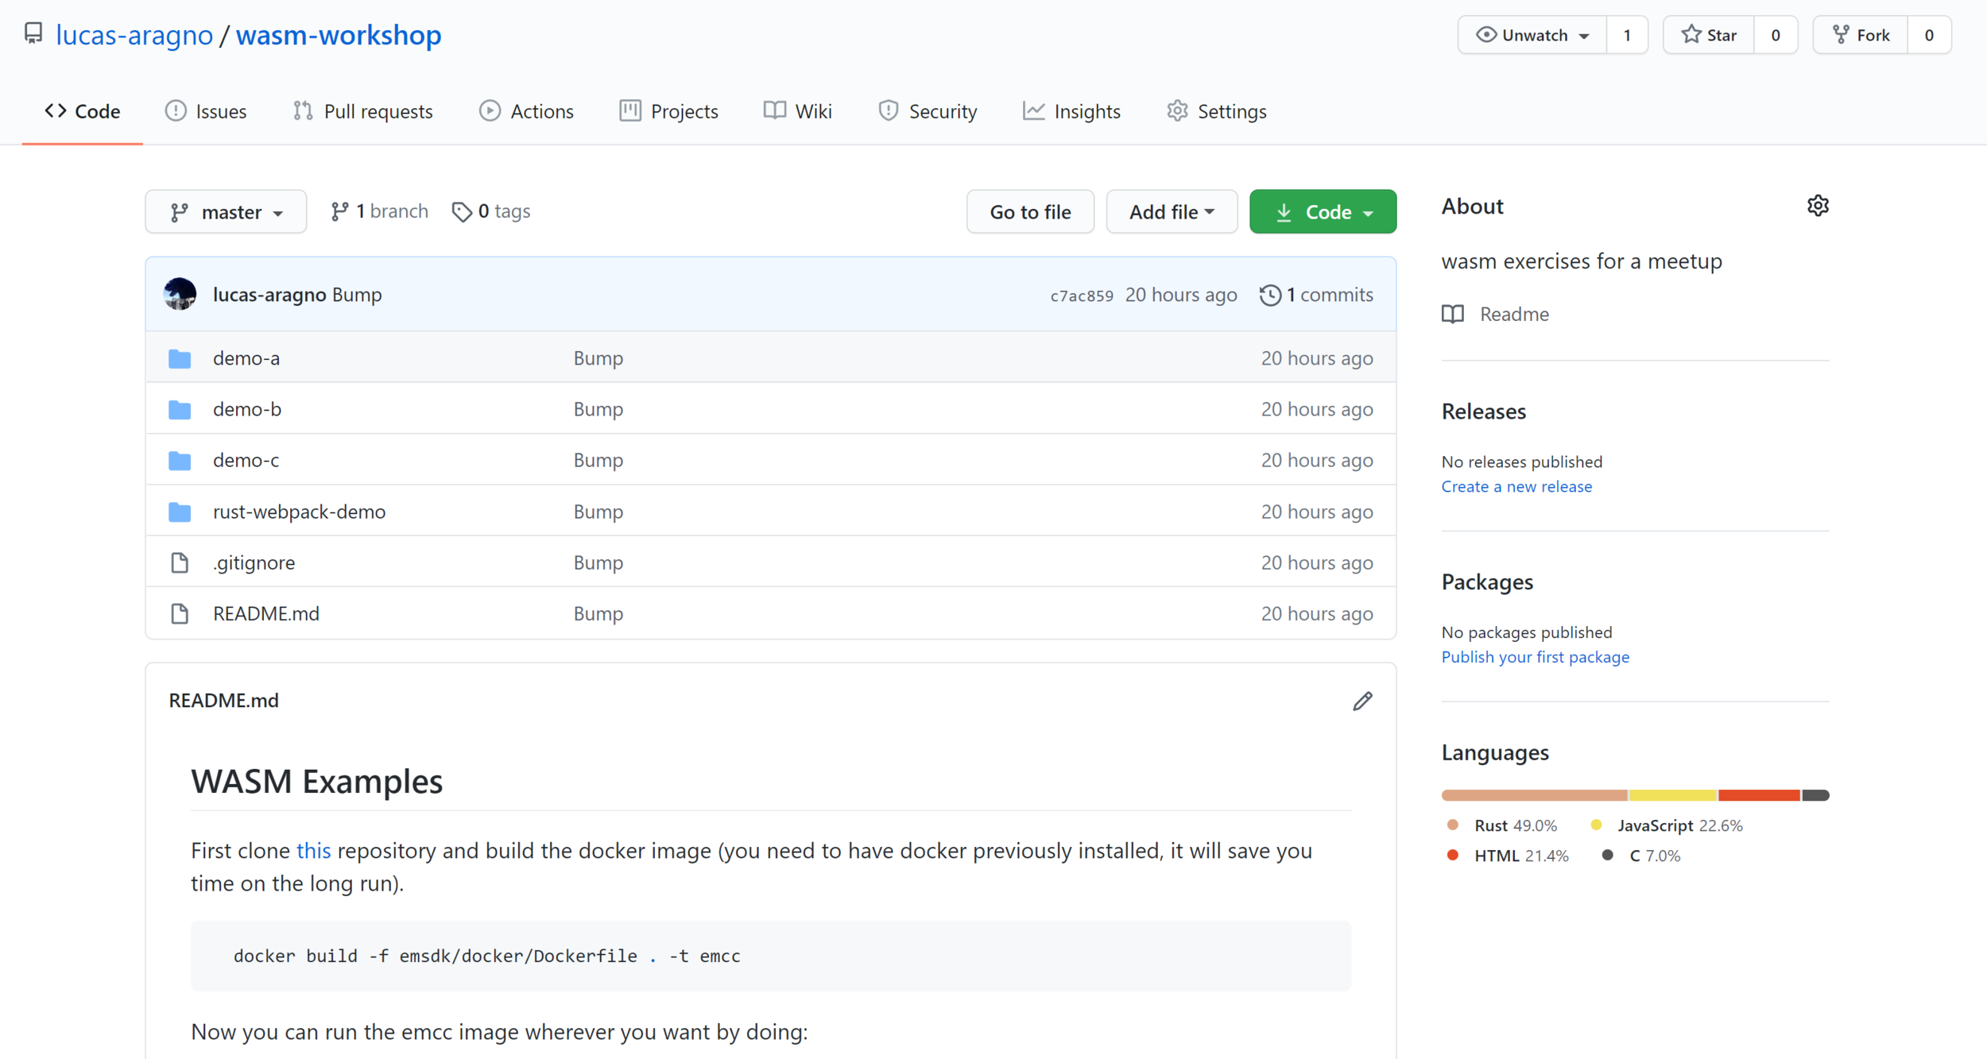The height and width of the screenshot is (1059, 1987).
Task: Open the green Code download dropdown
Action: 1323,212
